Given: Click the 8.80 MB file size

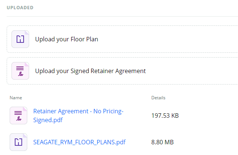Looking at the screenshot, I should [x=162, y=142].
